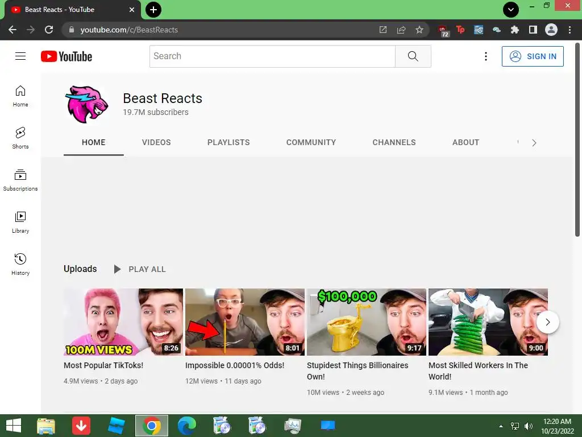Open the 100M VIEWS TikToks thumbnail
The height and width of the screenshot is (437, 582).
click(x=123, y=322)
